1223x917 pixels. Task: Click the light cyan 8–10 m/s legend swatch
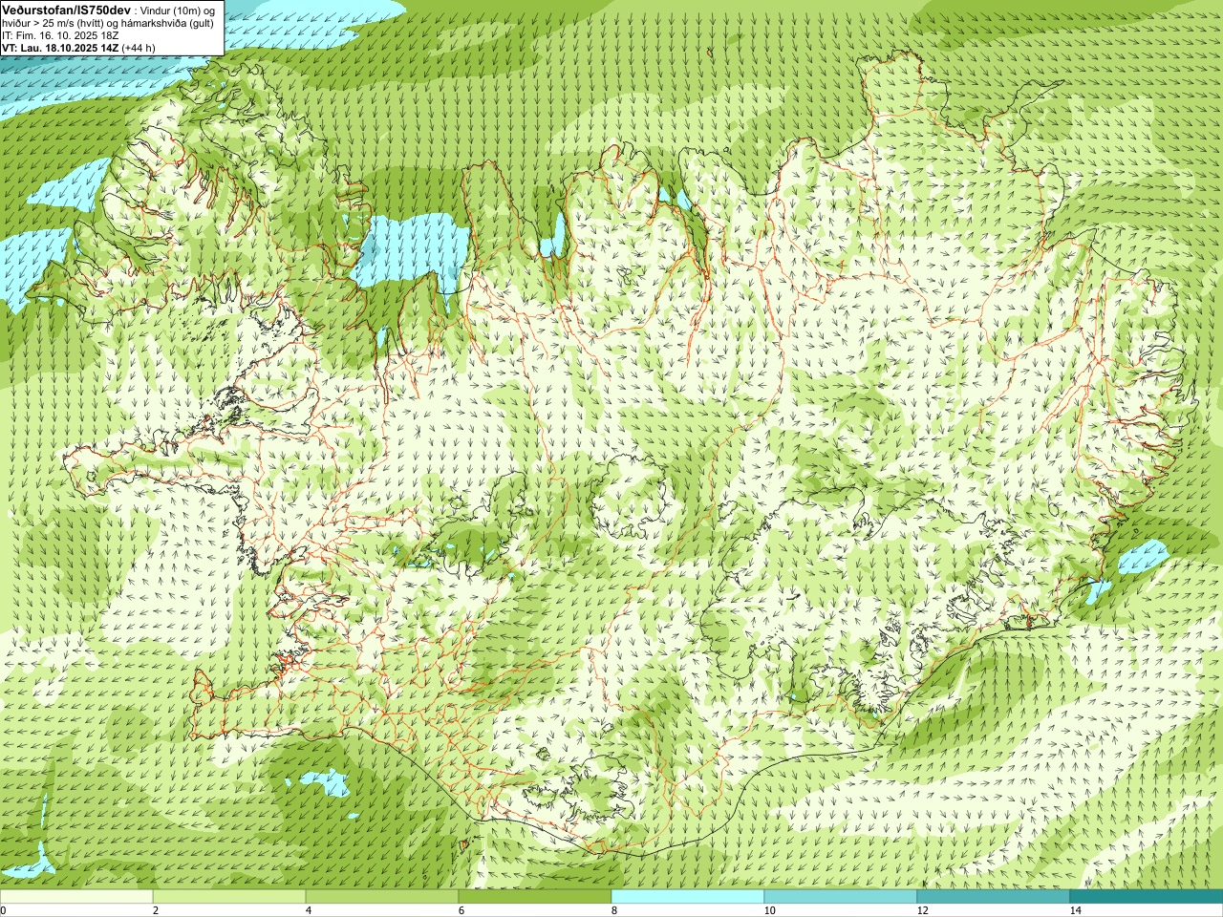[x=688, y=897]
